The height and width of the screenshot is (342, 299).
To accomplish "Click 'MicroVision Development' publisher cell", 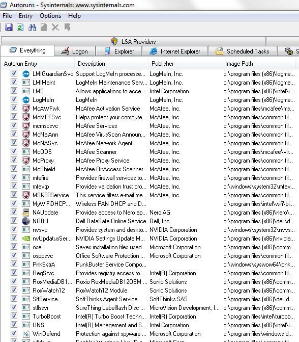I will pos(185,308).
